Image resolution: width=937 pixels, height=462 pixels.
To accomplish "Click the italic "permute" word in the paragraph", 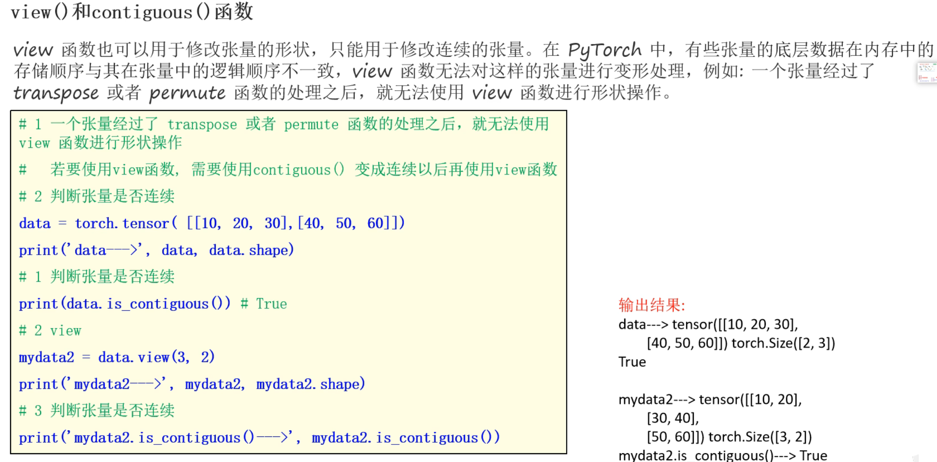I will [x=187, y=93].
